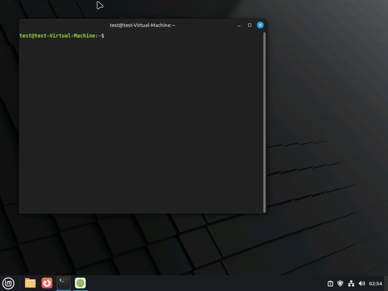Click the Terminal icon in the taskbar
Screen dimensions: 388x291
click(x=64, y=283)
